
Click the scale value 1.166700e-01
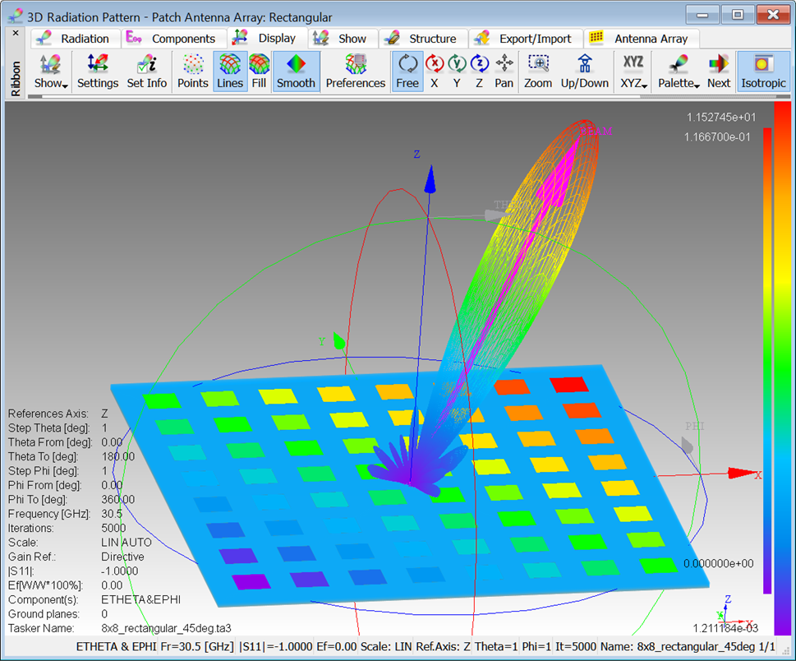[717, 136]
